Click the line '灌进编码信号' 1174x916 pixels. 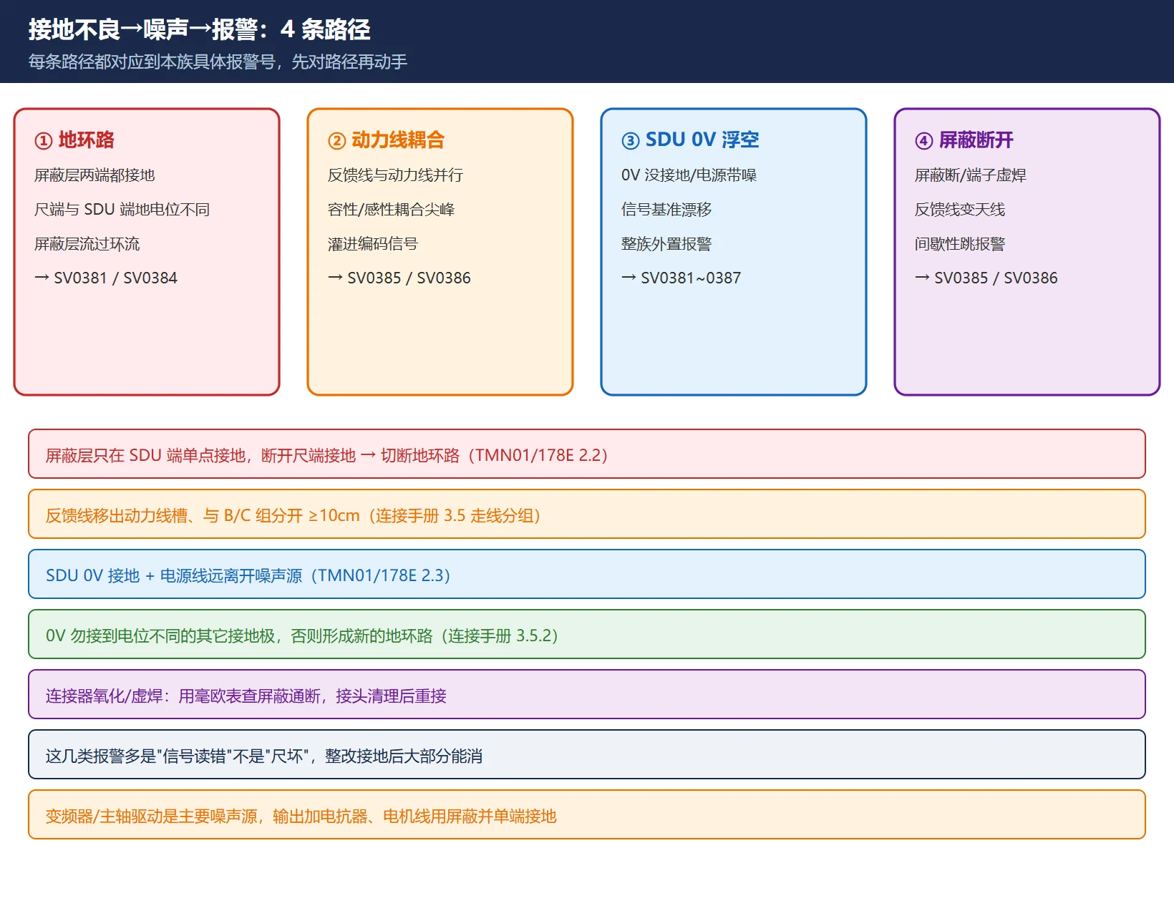[373, 244]
